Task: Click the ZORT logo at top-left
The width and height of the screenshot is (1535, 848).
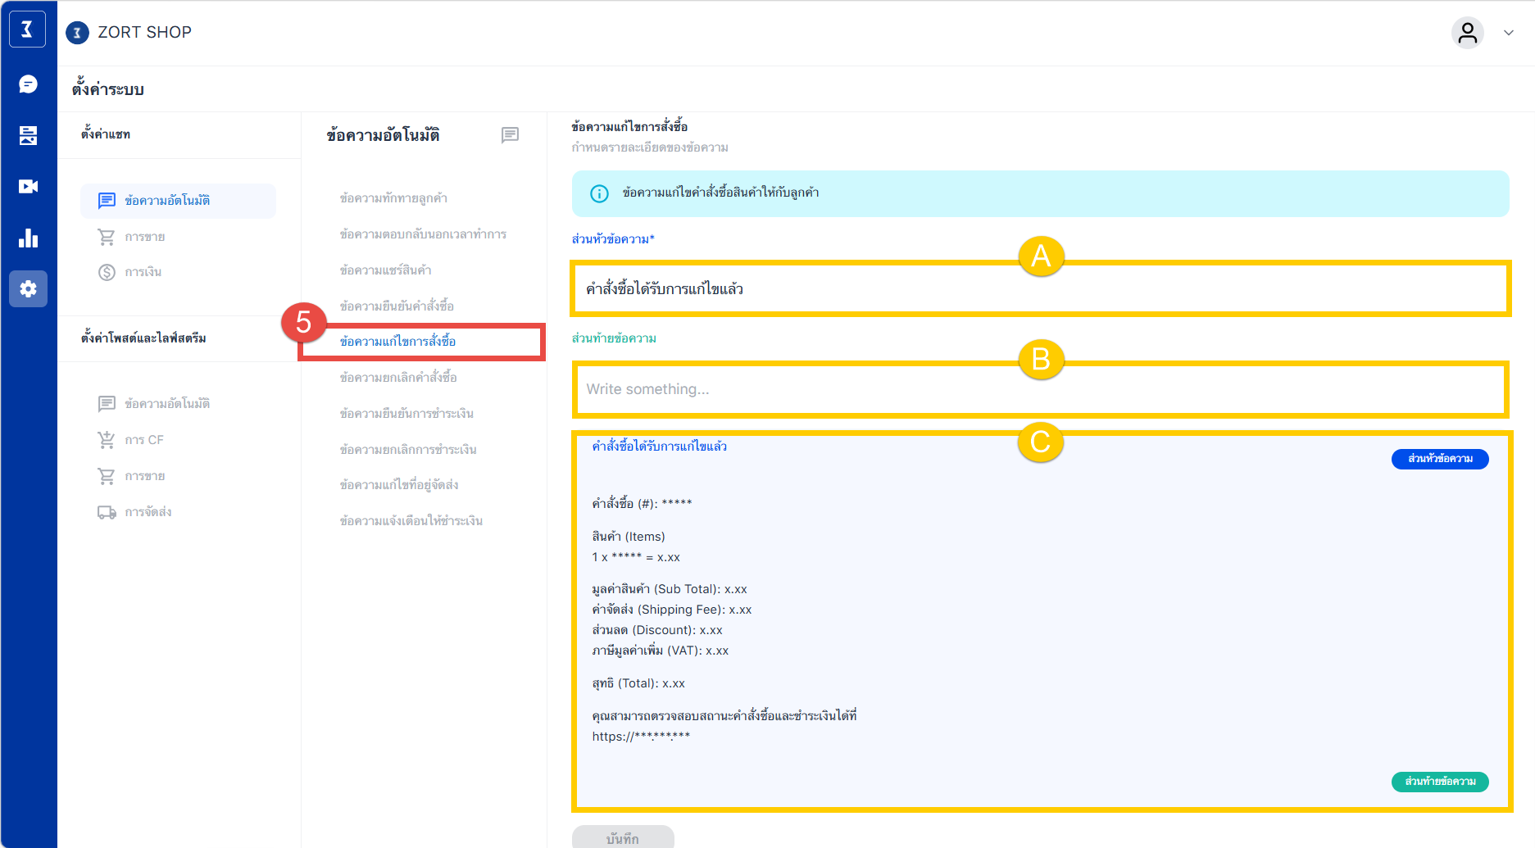Action: (x=27, y=30)
